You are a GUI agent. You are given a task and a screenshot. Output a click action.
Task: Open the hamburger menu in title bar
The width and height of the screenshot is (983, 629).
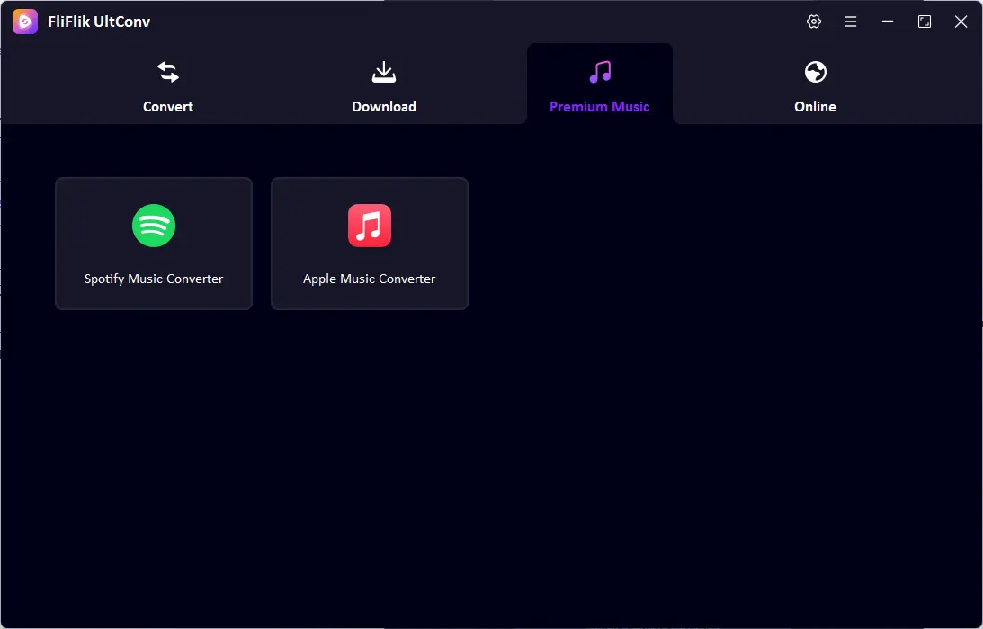[x=851, y=22]
